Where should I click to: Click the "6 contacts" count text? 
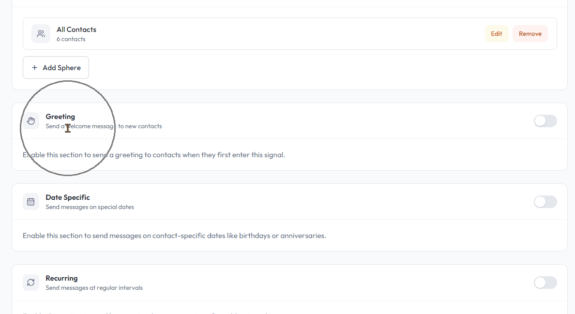(71, 39)
